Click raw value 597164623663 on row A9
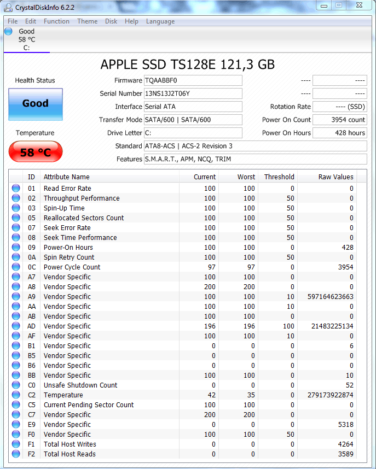 point(331,297)
